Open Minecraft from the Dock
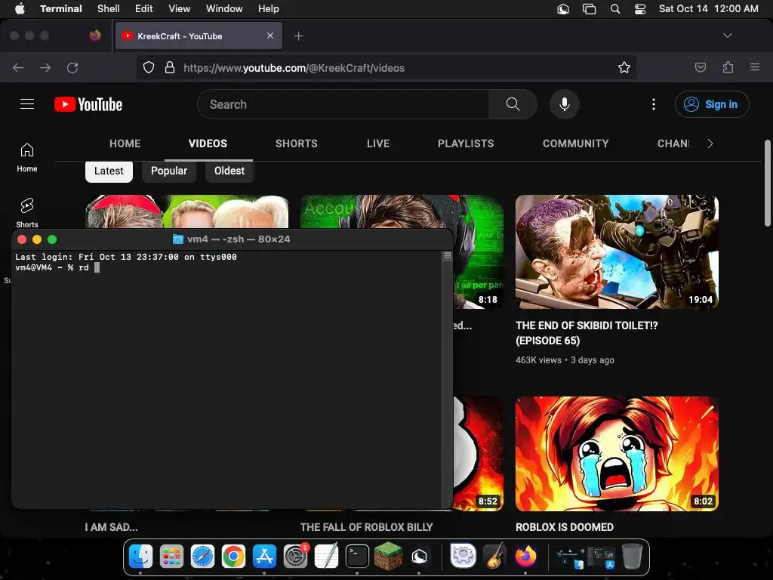 [388, 557]
